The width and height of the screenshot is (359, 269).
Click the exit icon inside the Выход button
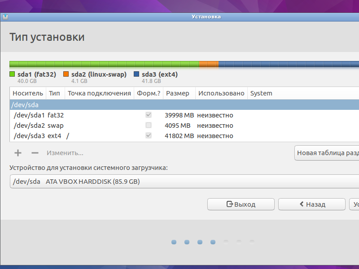click(229, 204)
